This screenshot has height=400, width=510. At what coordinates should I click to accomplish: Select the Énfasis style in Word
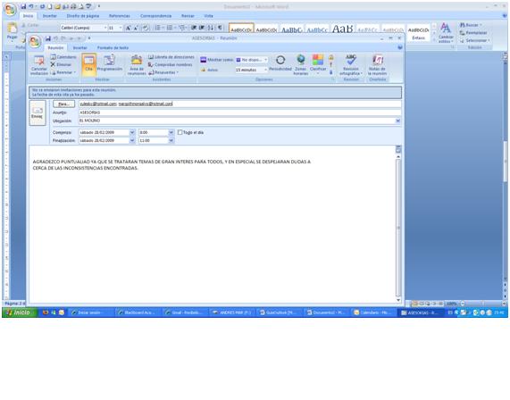pyautogui.click(x=418, y=32)
